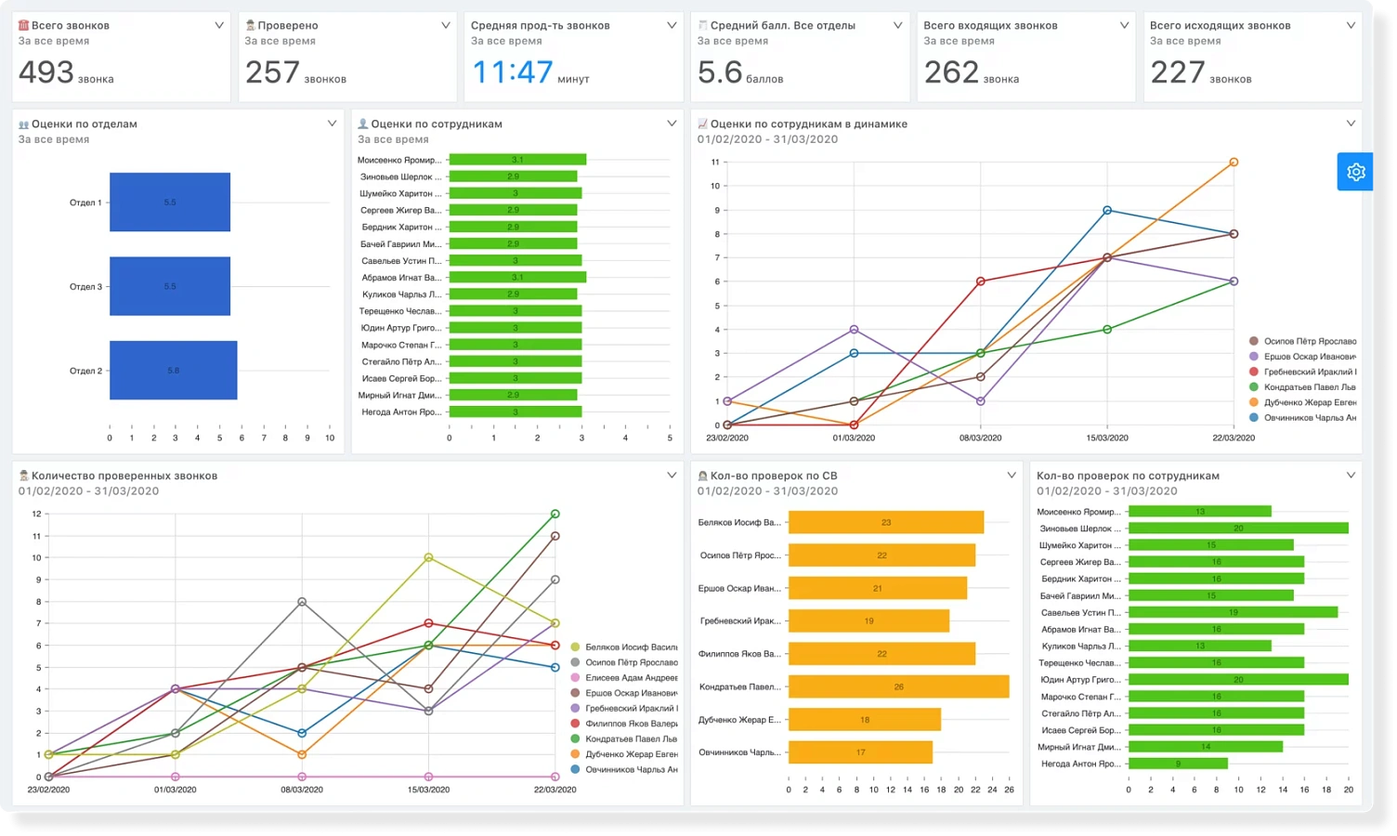The height and width of the screenshot is (836, 1397).
Task: Click the 'Овчинников Чарль...' orange bar showing 17
Action: pos(860,752)
